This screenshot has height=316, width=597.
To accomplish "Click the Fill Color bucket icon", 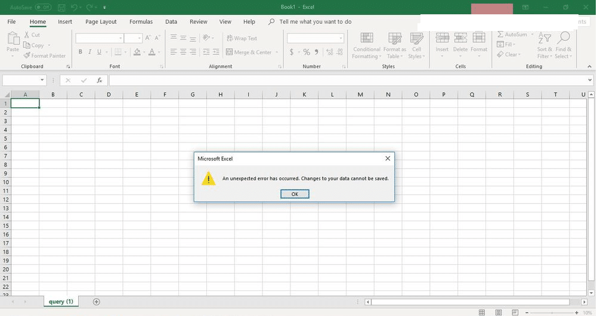I will [137, 52].
